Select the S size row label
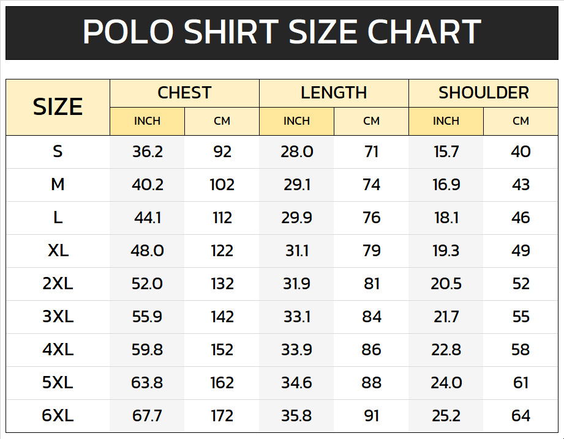The image size is (564, 439). [58, 152]
